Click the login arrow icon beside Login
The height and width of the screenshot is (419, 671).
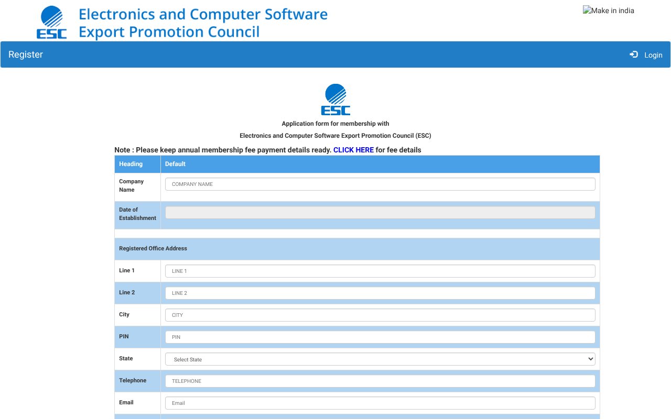click(x=633, y=54)
